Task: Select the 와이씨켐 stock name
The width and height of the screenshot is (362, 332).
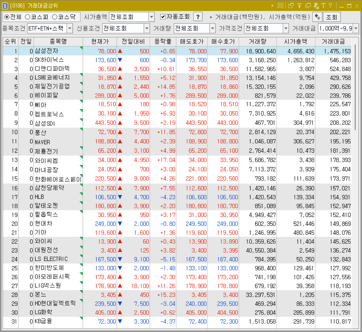Action: [46, 160]
